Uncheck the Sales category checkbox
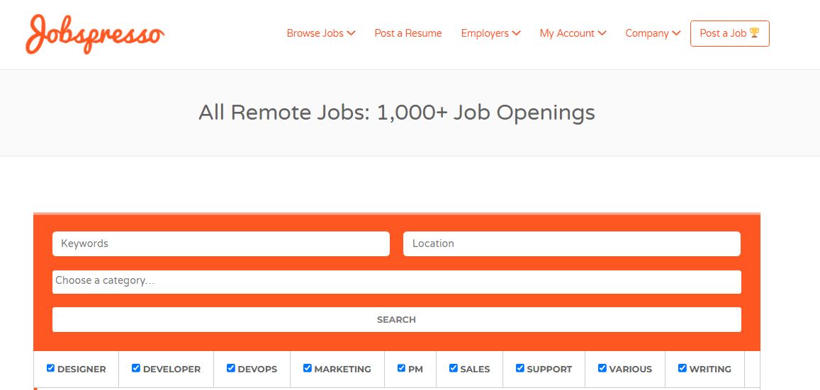Viewport: 820px width, 390px height. click(454, 368)
